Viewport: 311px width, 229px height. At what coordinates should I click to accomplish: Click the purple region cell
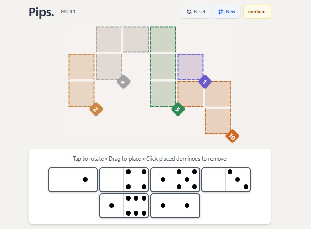pos(190,67)
